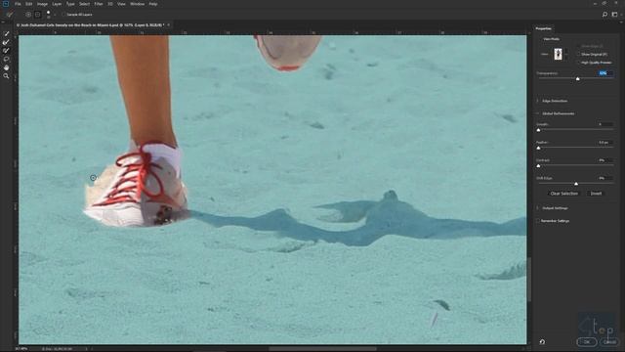
Task: Open the Filter menu
Action: tap(99, 4)
